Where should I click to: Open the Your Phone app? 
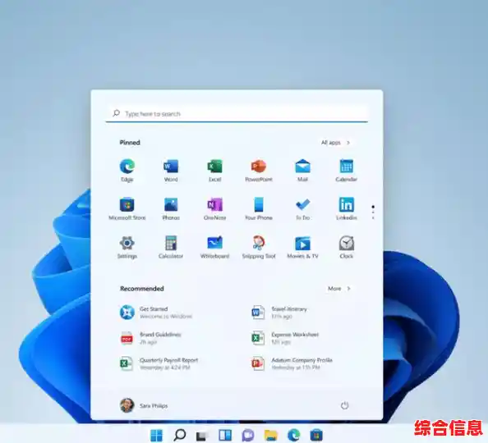point(259,209)
